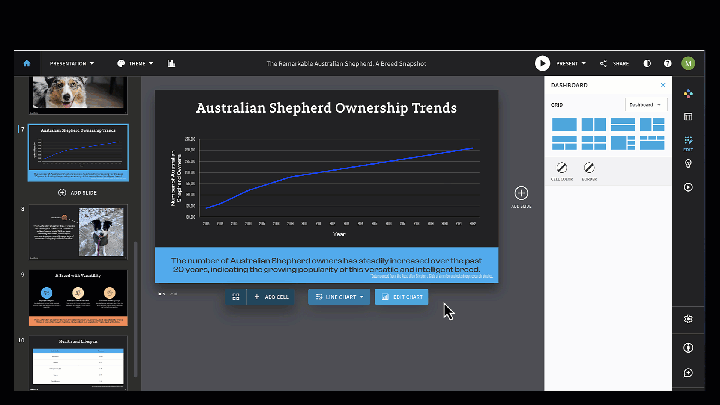The width and height of the screenshot is (720, 405).
Task: Click the Share button
Action: click(614, 63)
